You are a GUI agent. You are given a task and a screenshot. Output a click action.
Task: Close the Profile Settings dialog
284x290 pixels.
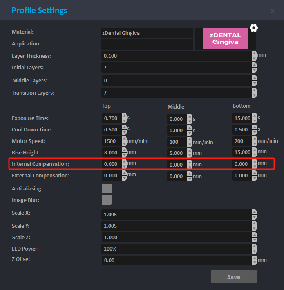(273, 11)
